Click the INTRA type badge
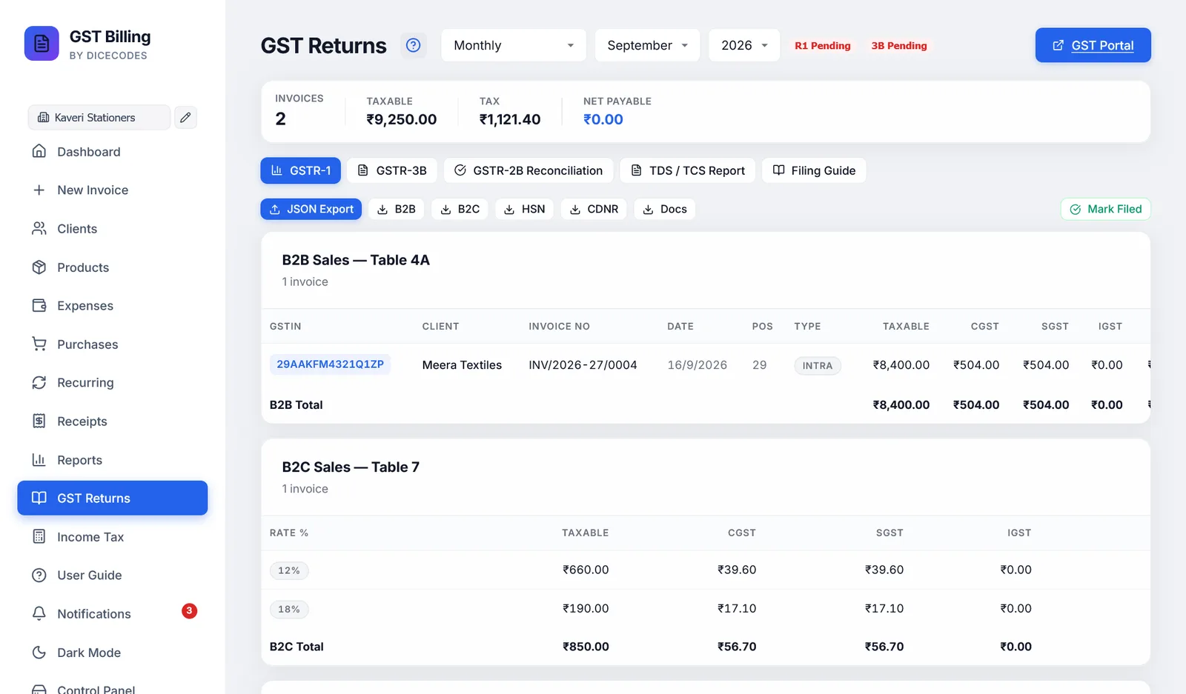1186x694 pixels. 818,365
